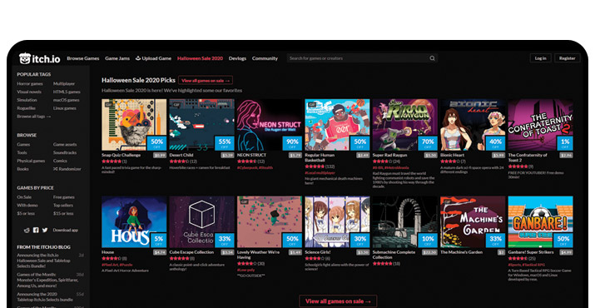Open Halloween Sale 2020 nav item
595x308 pixels.
200,58
